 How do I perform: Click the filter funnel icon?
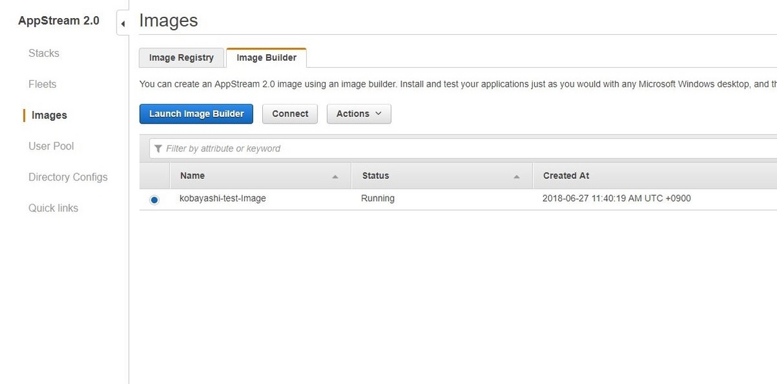[x=158, y=149]
